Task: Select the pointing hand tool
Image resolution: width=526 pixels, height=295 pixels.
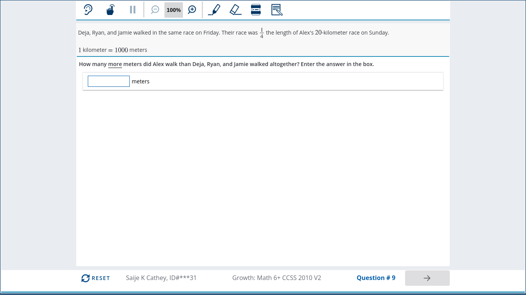Action: [111, 10]
